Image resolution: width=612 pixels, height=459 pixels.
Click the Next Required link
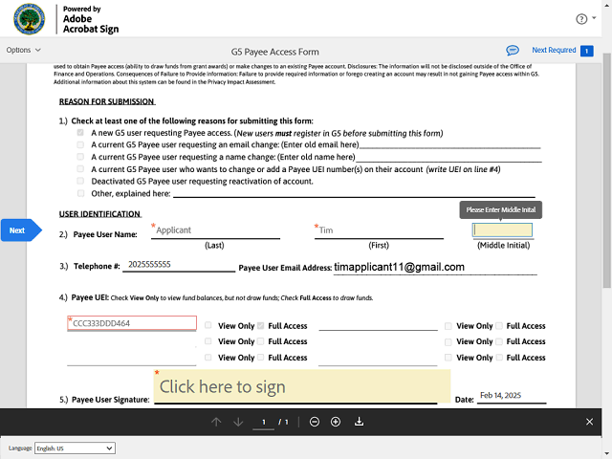pos(554,50)
